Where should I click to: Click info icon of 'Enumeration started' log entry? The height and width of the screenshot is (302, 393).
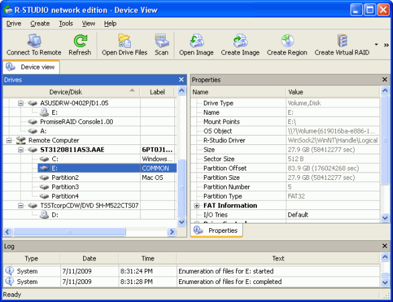click(x=9, y=271)
